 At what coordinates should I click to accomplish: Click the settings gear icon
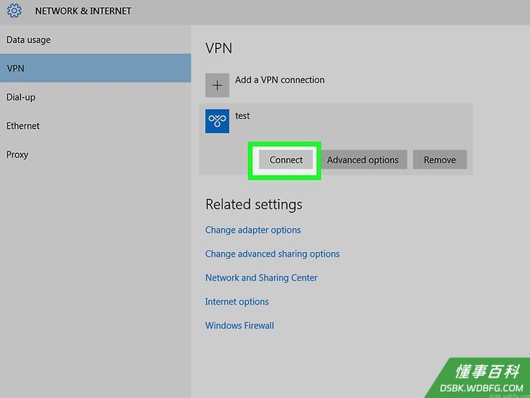click(15, 11)
